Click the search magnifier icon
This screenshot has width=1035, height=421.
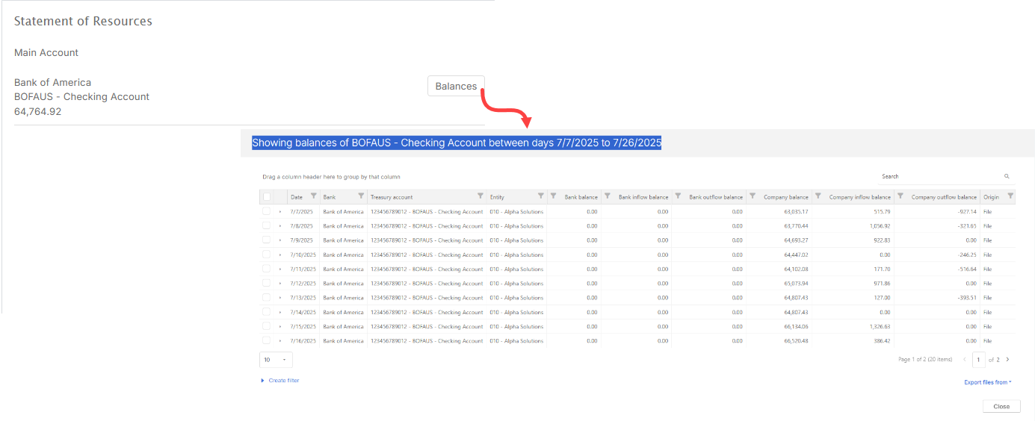pyautogui.click(x=1007, y=177)
